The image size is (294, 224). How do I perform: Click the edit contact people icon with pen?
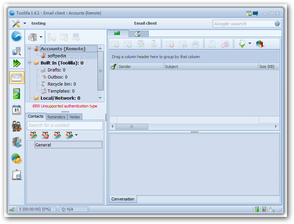click(57, 135)
